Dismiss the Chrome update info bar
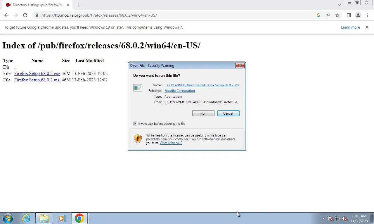 click(x=367, y=27)
